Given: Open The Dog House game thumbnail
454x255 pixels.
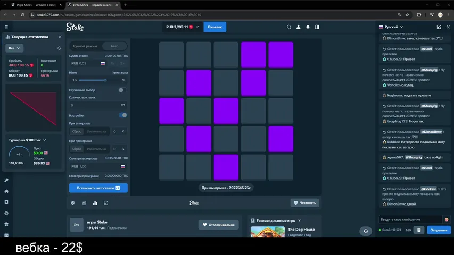Looking at the screenshot, I should point(268,232).
